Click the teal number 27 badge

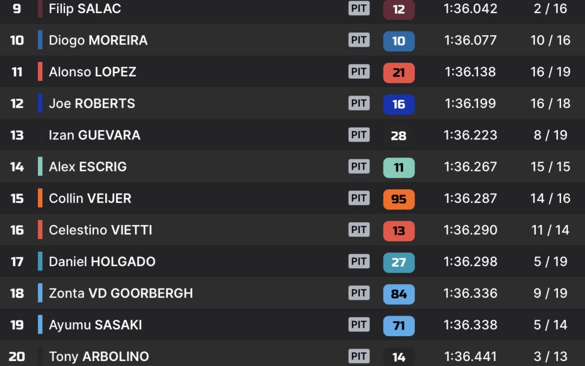coord(399,262)
